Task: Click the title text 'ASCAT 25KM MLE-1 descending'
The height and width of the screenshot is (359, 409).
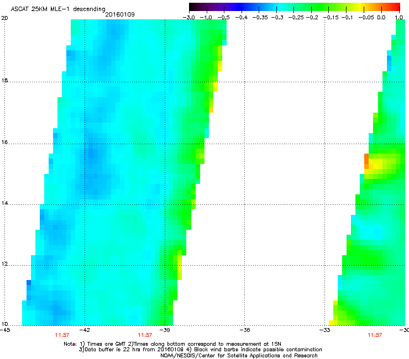Action: tap(58, 9)
